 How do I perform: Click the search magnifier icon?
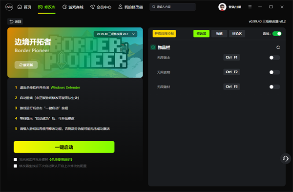coord(154,7)
